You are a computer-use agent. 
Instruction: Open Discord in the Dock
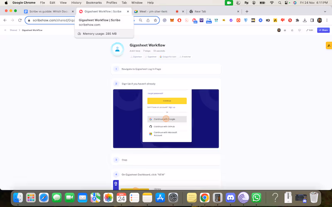point(231,198)
